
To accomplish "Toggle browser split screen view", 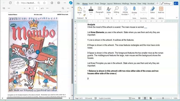I will point(58,3).
